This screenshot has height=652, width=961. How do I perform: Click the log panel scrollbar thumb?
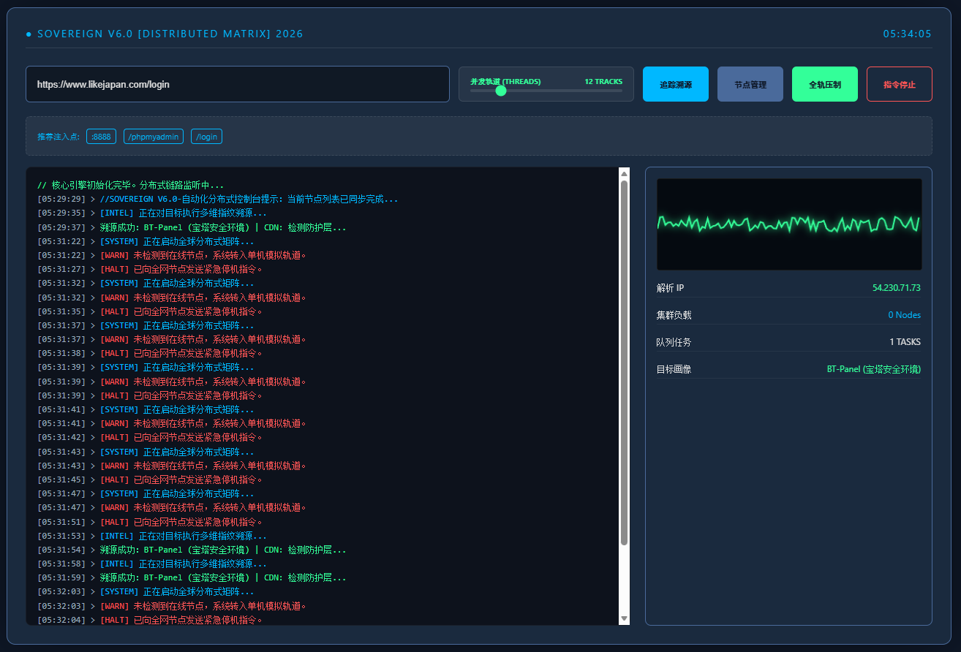coord(624,362)
